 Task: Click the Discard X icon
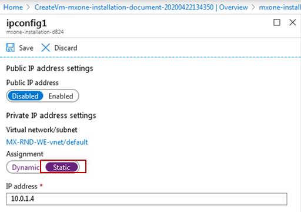(45, 48)
